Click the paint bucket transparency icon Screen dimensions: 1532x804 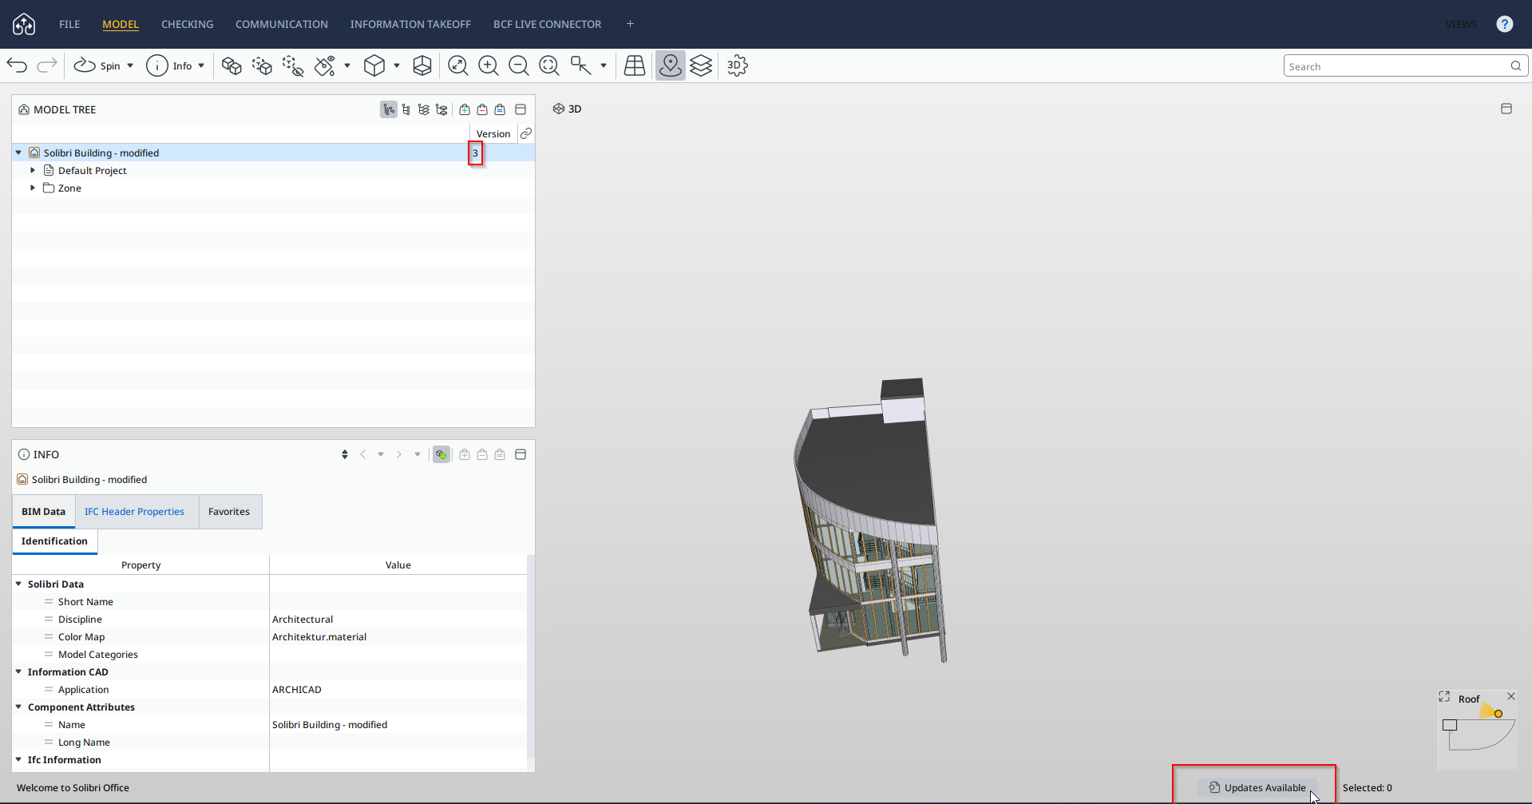325,65
